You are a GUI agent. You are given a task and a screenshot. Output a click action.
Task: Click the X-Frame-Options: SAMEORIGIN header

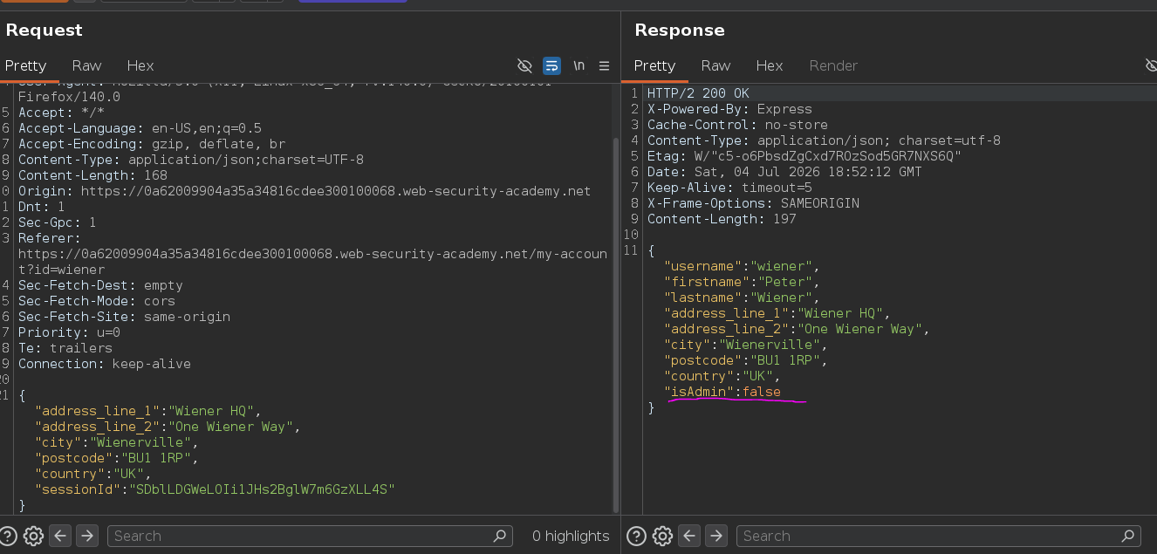[753, 203]
